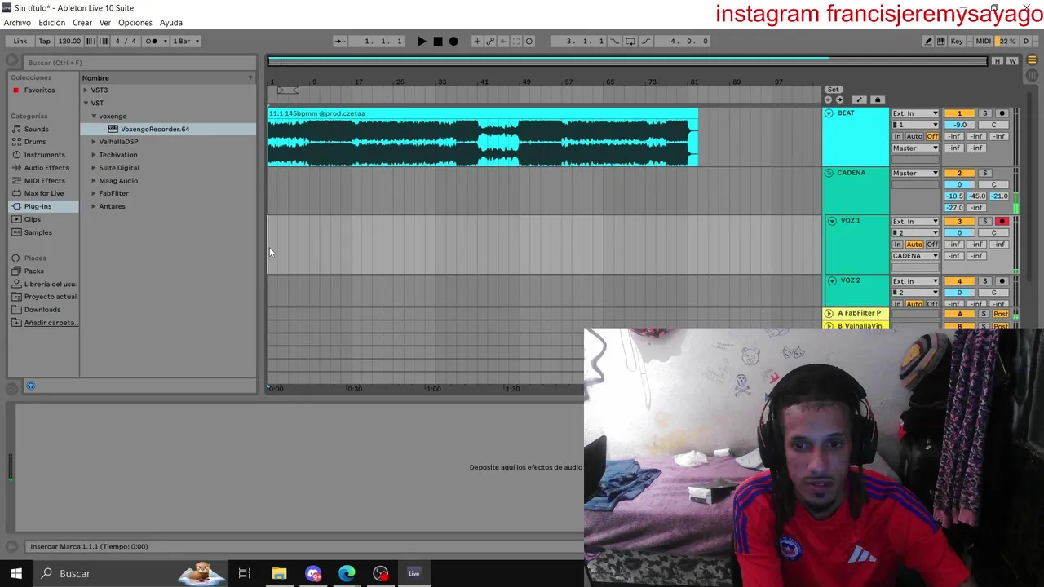Open the Ayuda menu

tap(171, 23)
